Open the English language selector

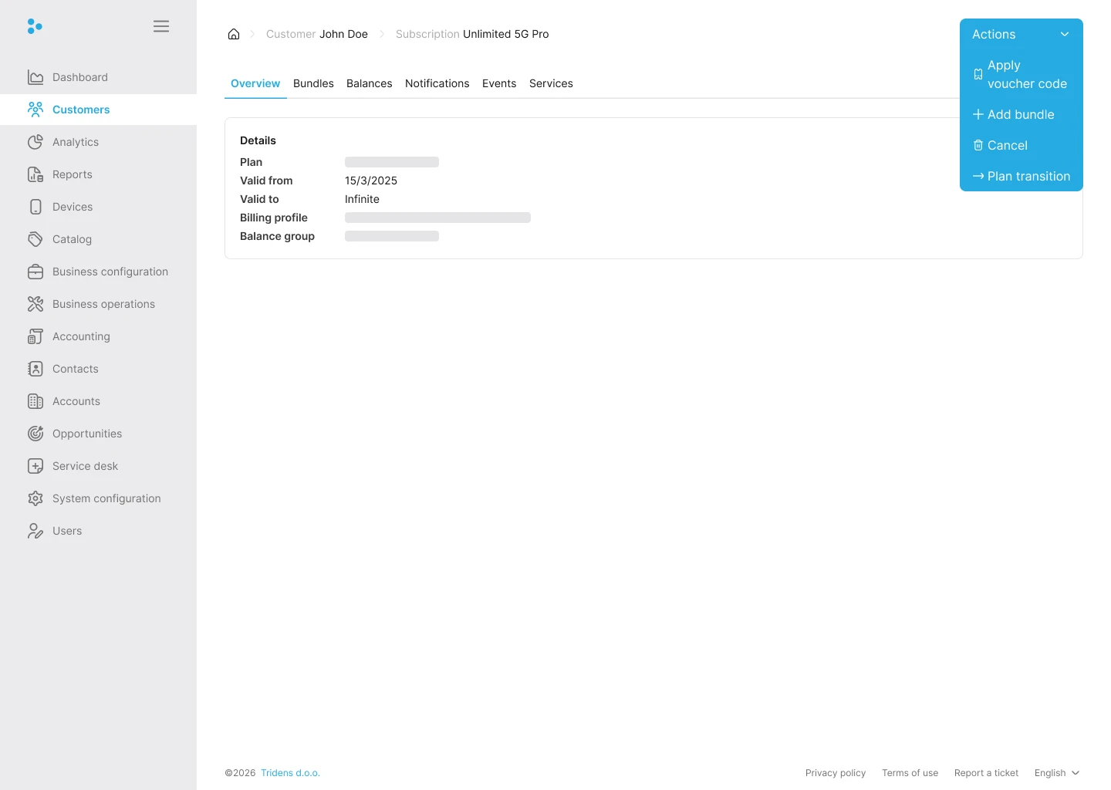tap(1056, 772)
